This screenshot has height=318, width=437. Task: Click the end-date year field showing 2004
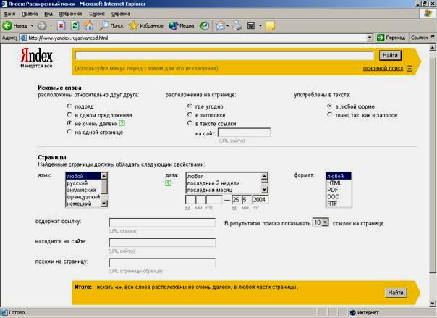pyautogui.click(x=260, y=200)
